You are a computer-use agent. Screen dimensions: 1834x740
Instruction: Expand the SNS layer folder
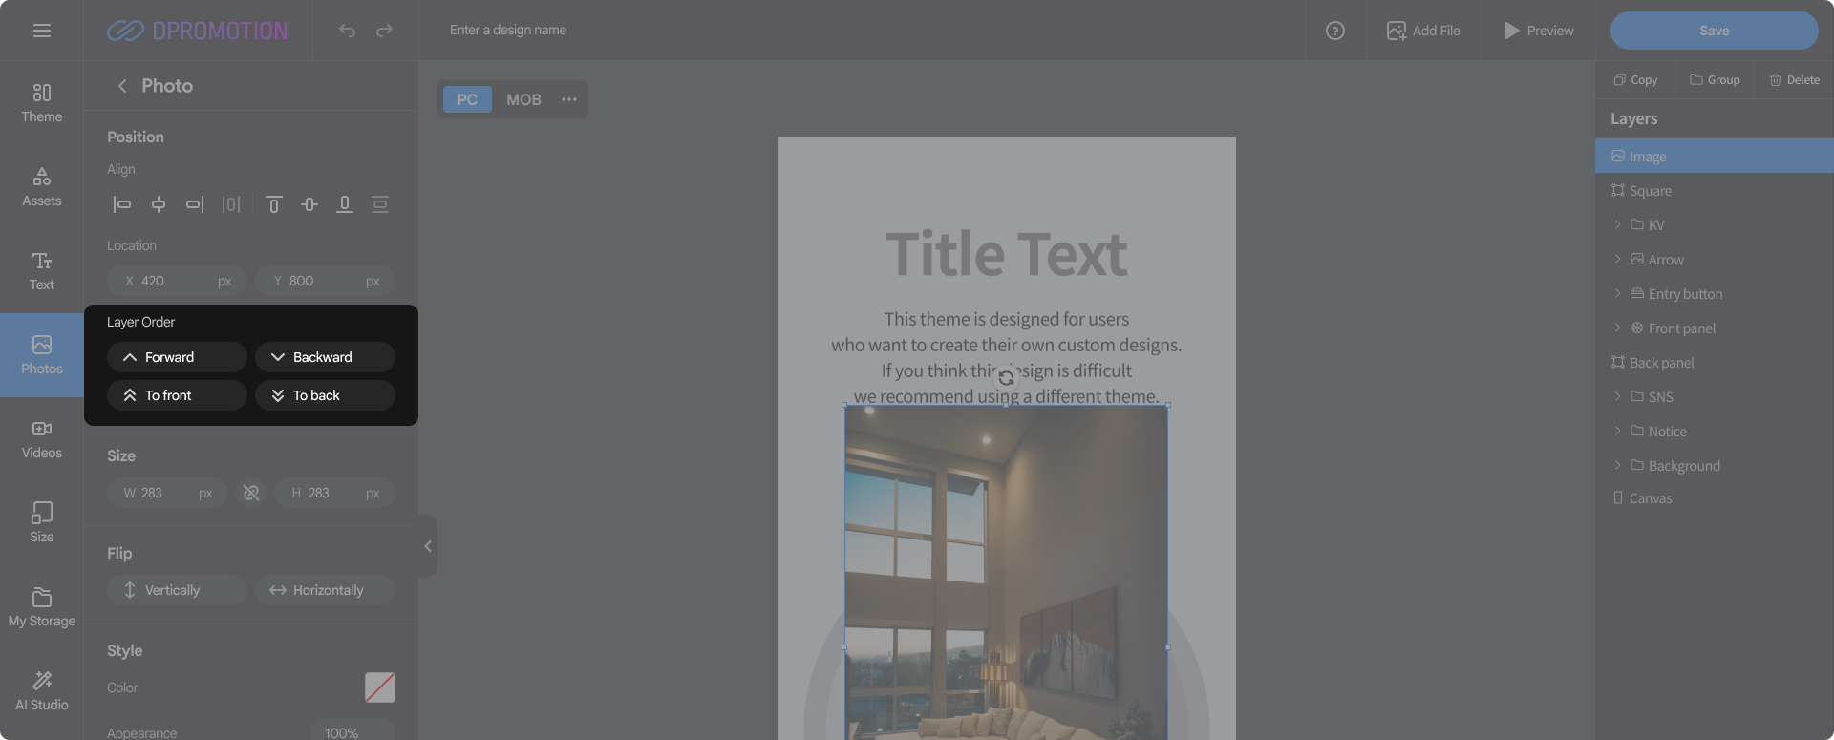coord(1617,397)
